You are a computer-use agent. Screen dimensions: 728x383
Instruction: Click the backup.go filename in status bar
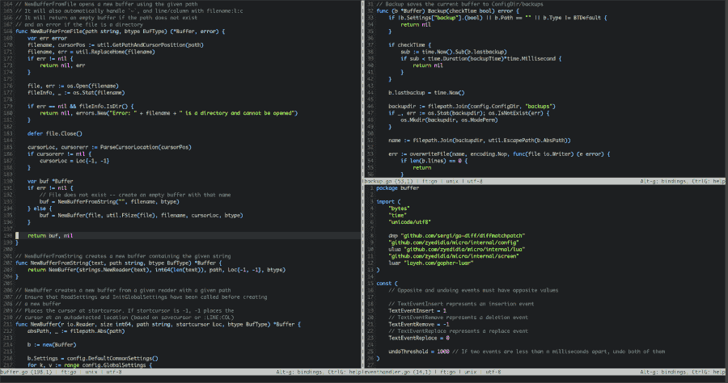379,181
